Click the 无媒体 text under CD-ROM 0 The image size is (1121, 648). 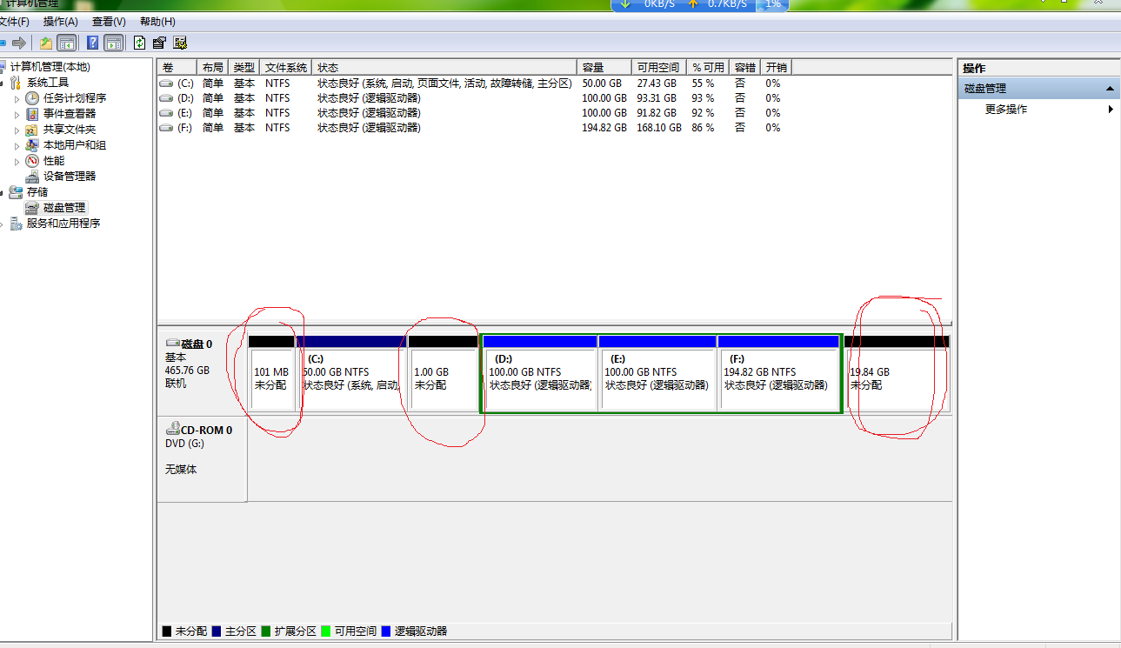[181, 470]
